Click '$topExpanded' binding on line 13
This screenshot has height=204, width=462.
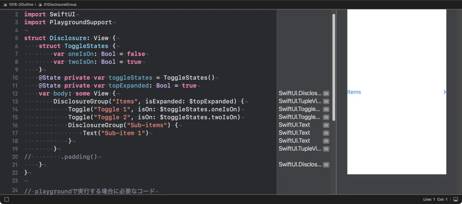pyautogui.click(x=211, y=102)
